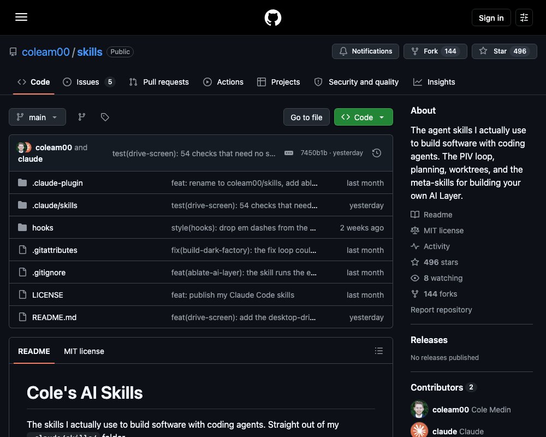Select the MIT license tab in viewer
The image size is (546, 437).
(84, 351)
